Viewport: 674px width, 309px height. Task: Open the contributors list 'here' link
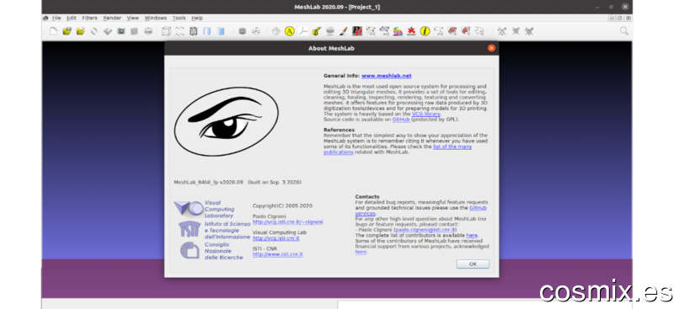coord(472,236)
